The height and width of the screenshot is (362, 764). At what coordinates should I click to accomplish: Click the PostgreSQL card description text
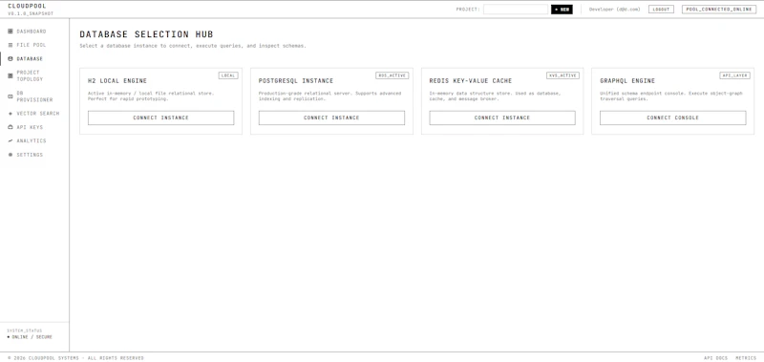point(329,96)
